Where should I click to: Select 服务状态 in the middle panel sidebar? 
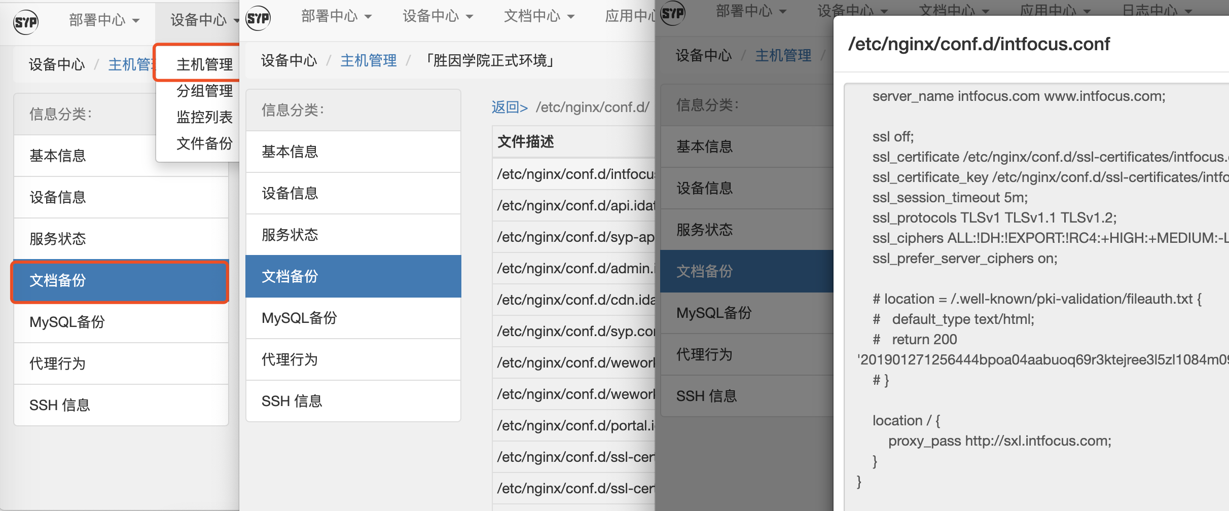[353, 235]
